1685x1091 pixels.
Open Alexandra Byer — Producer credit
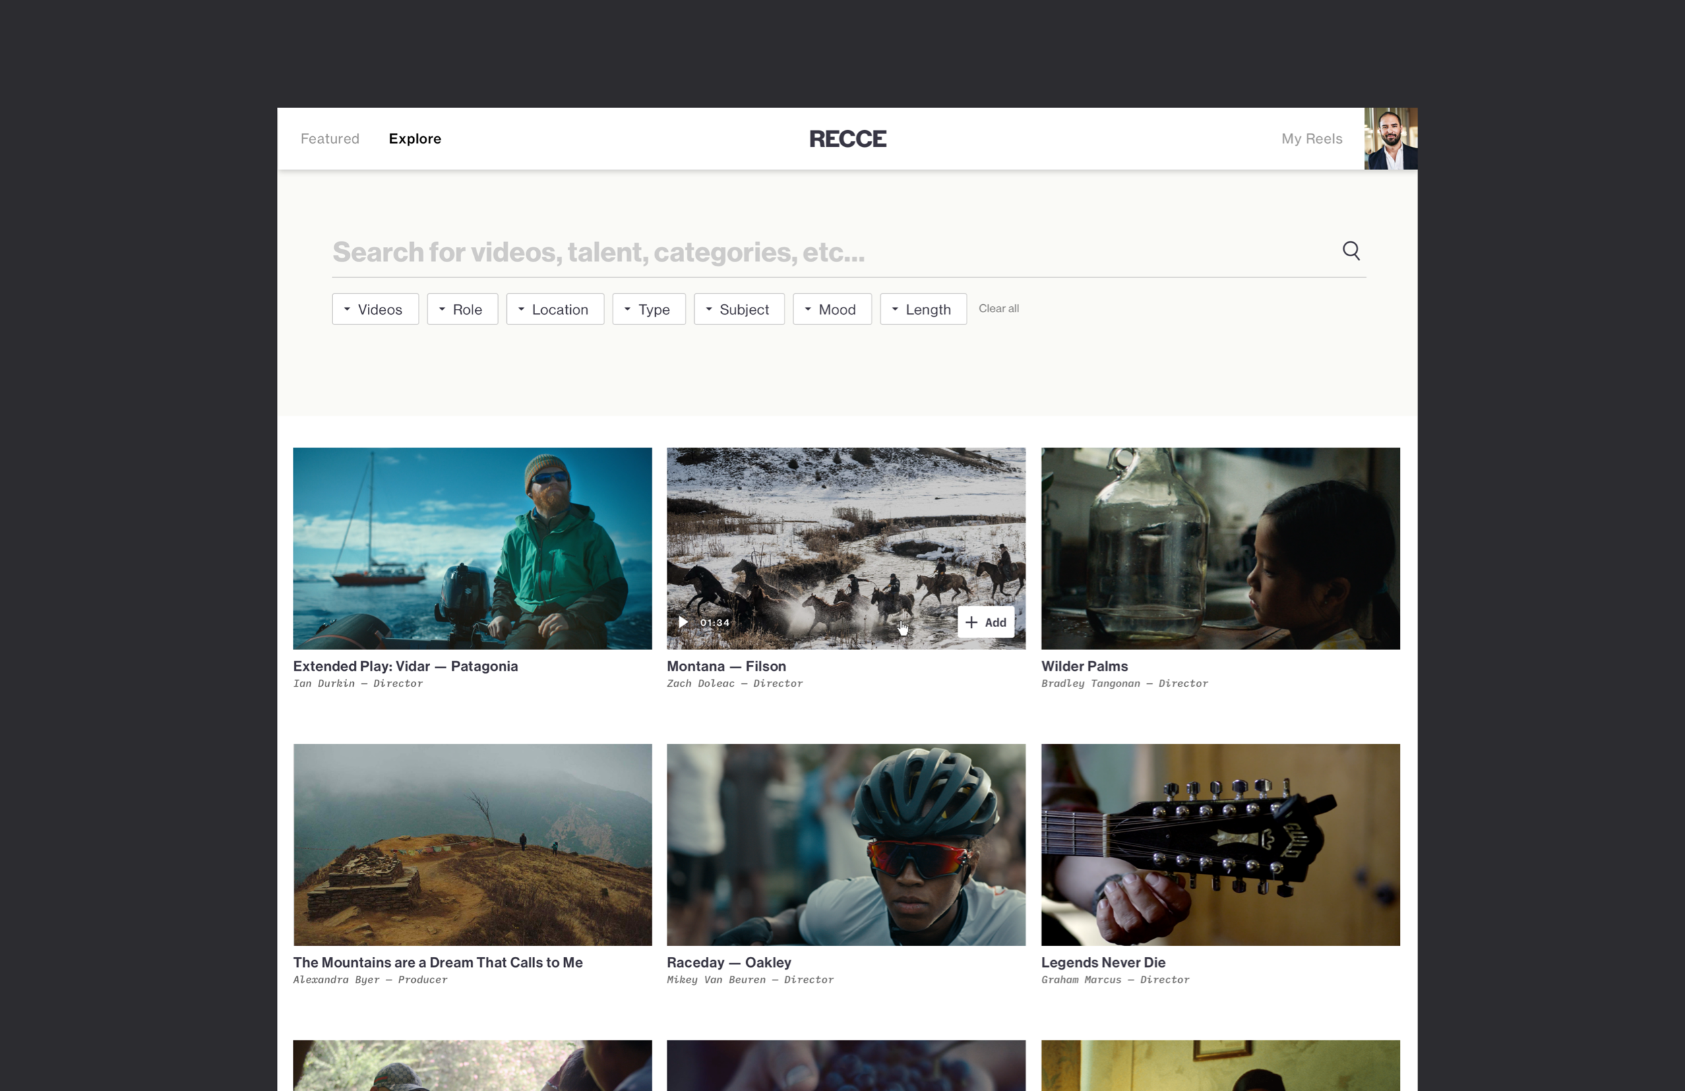coord(370,980)
